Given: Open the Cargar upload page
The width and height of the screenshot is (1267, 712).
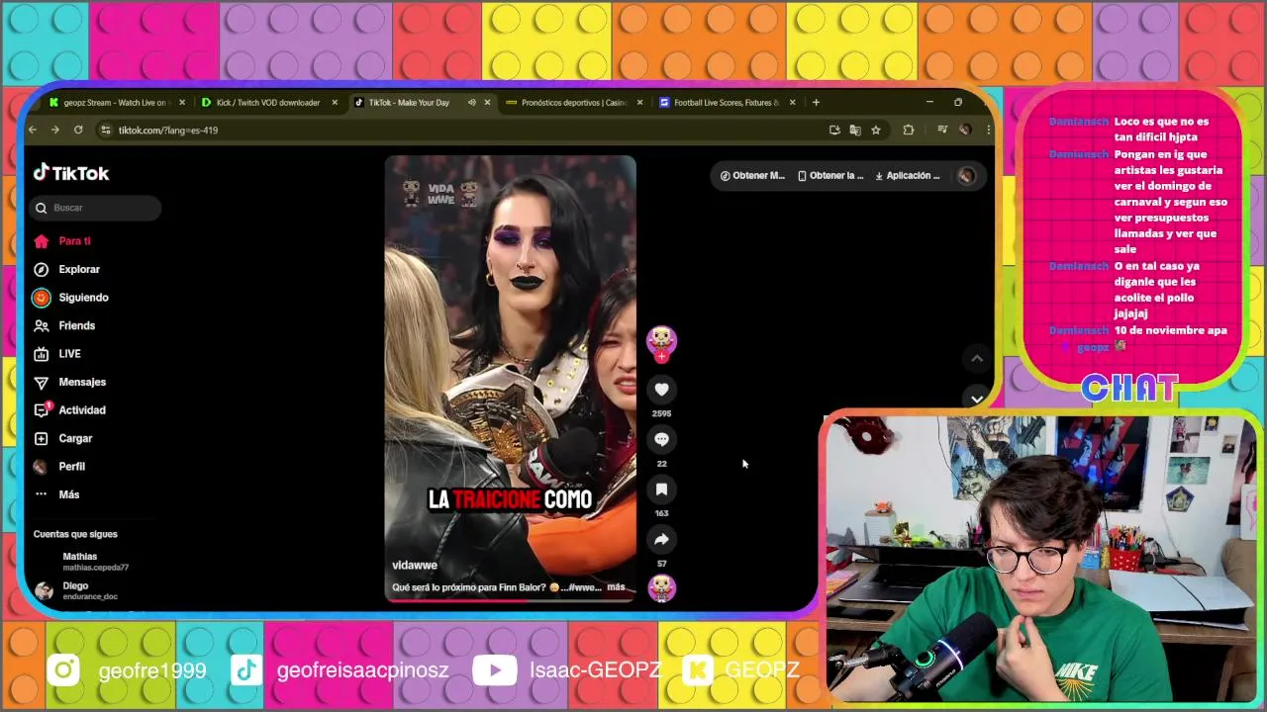Looking at the screenshot, I should [75, 438].
